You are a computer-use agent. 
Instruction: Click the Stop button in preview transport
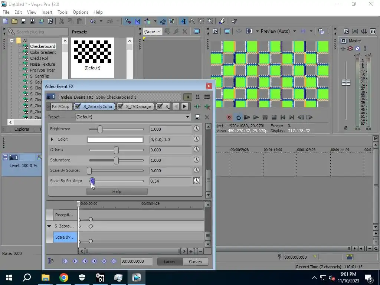pos(274,118)
